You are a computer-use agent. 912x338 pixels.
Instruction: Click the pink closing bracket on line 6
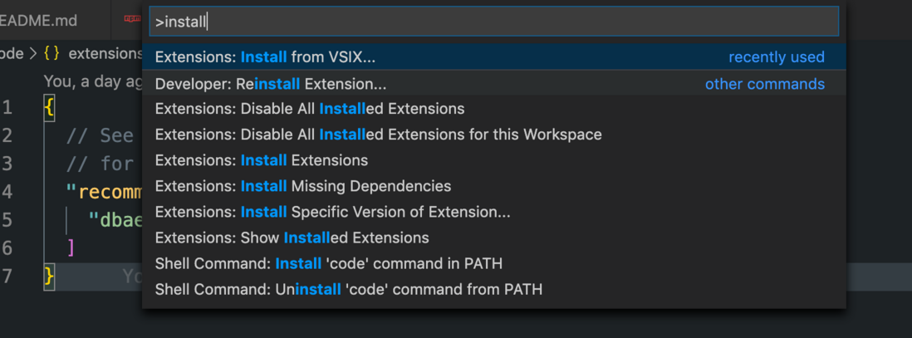point(71,247)
